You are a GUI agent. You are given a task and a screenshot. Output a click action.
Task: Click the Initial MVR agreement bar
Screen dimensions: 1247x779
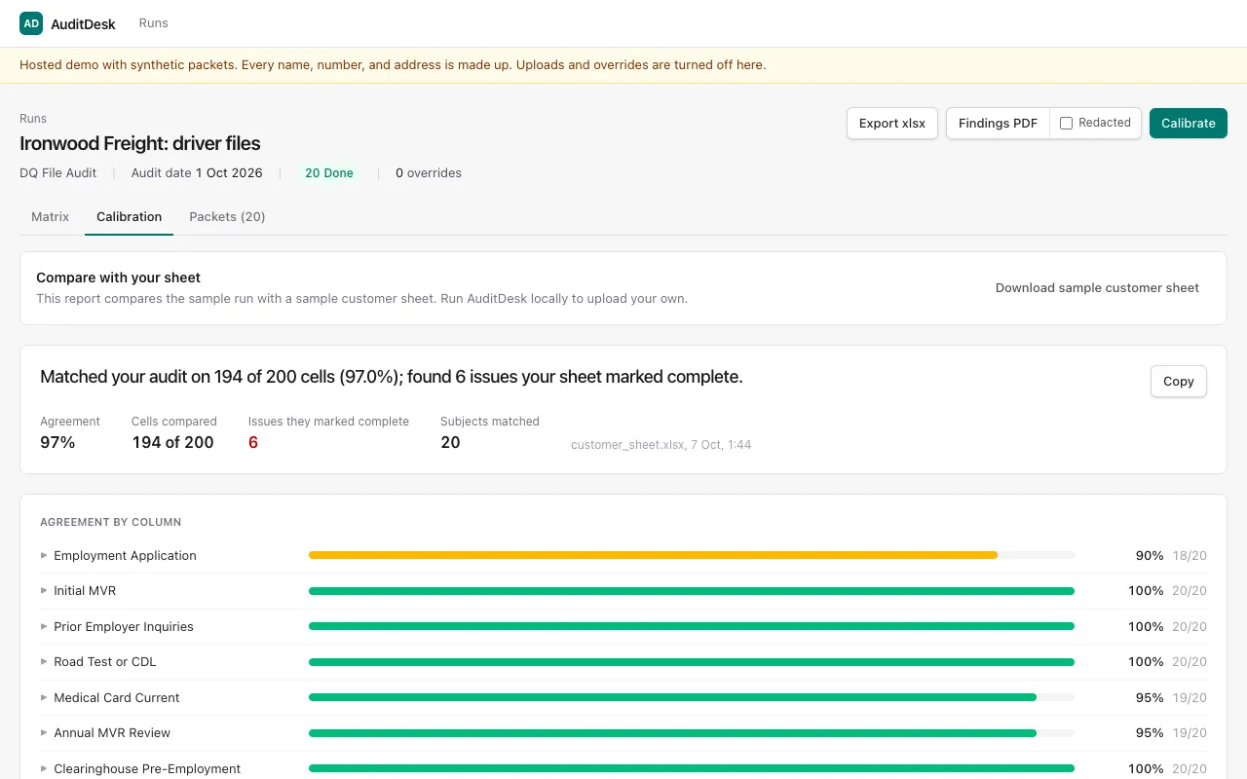click(692, 591)
